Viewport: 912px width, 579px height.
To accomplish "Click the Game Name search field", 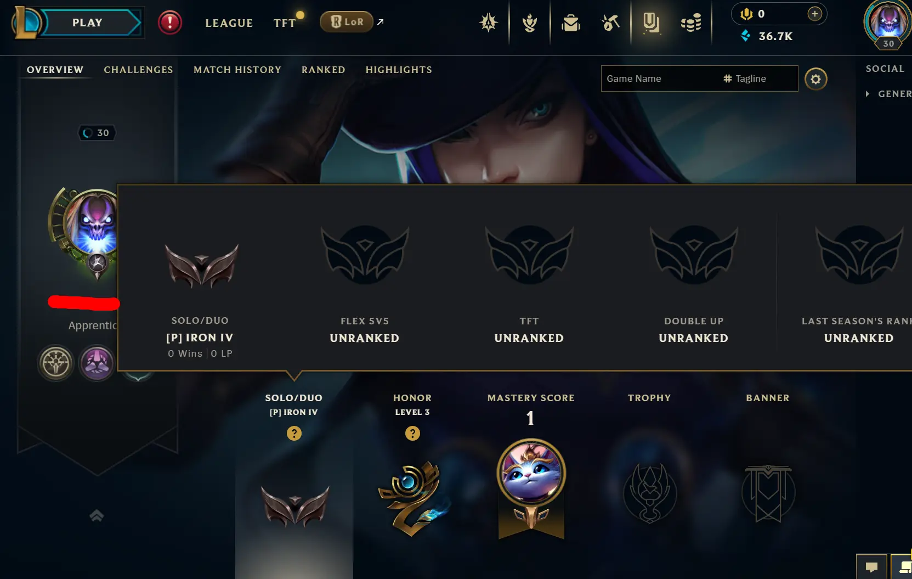I will tap(661, 78).
